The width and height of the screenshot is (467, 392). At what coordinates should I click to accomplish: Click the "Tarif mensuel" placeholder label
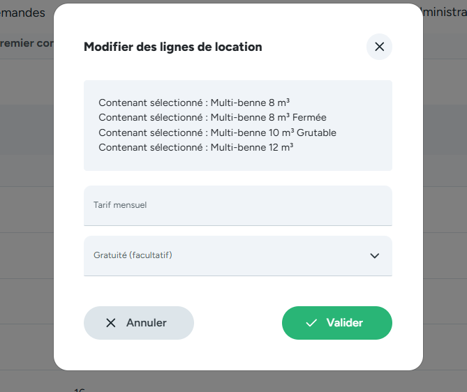pos(120,205)
